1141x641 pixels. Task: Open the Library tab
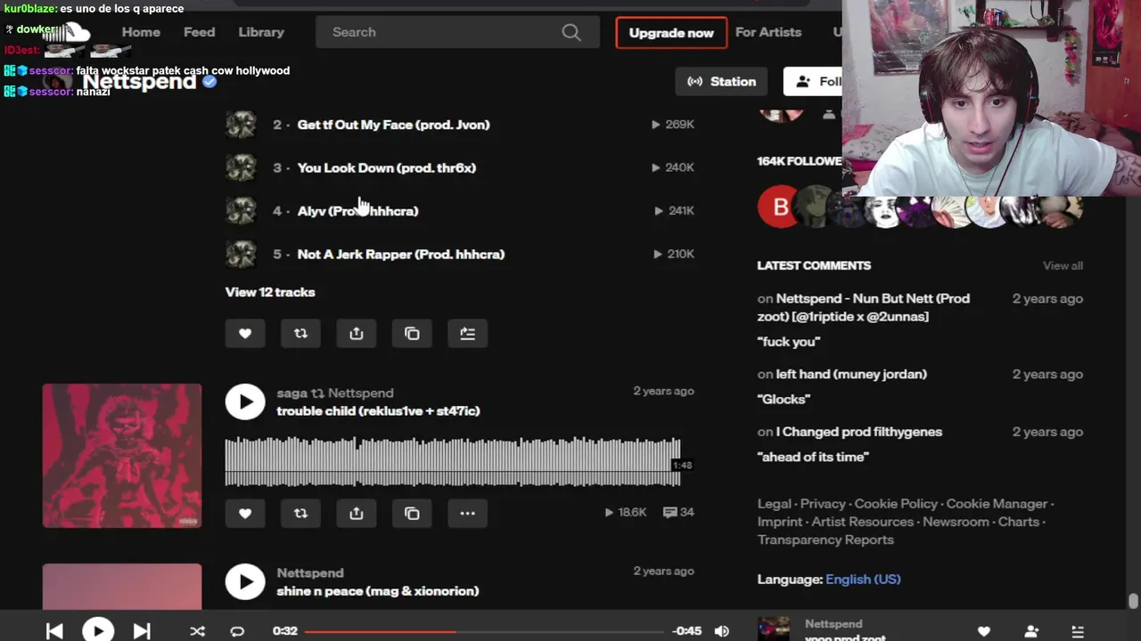coord(261,32)
